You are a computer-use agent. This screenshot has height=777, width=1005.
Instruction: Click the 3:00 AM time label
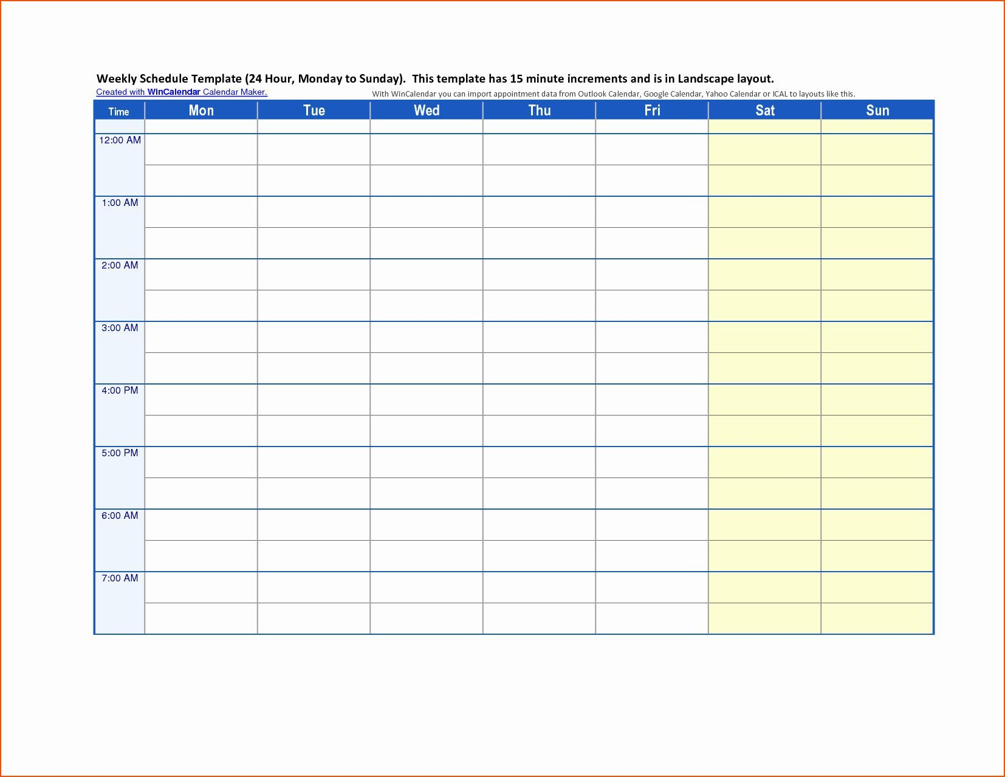coord(120,328)
